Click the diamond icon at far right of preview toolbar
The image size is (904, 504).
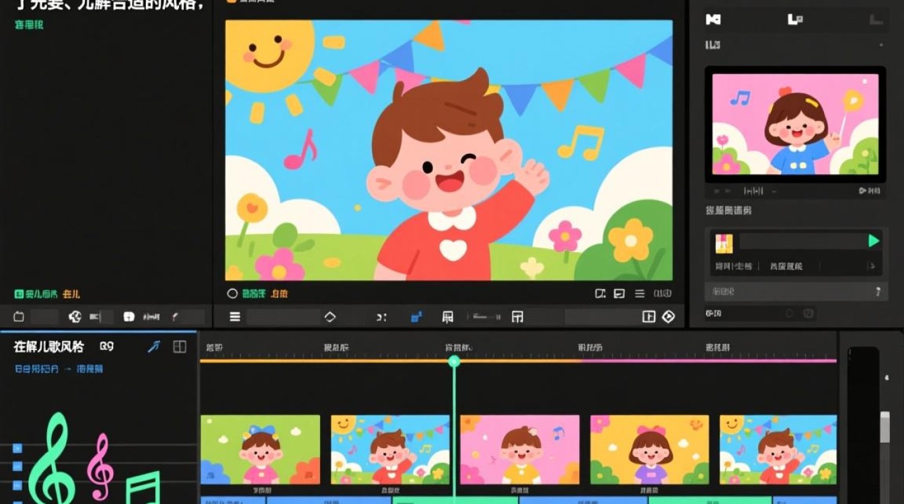668,317
